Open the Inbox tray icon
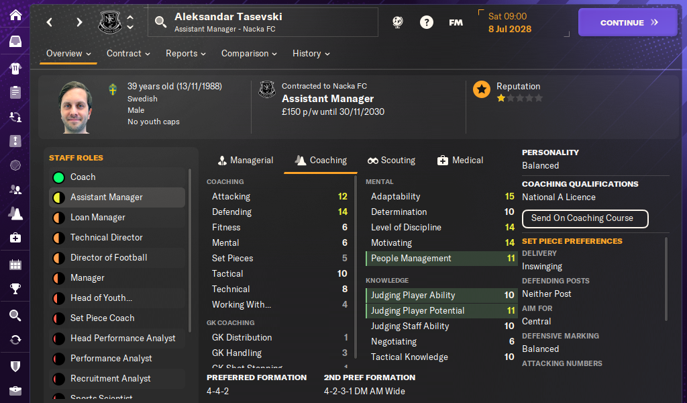The width and height of the screenshot is (687, 403). coord(15,42)
